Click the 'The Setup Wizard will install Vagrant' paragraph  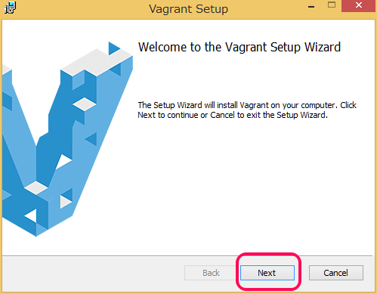[x=247, y=110]
